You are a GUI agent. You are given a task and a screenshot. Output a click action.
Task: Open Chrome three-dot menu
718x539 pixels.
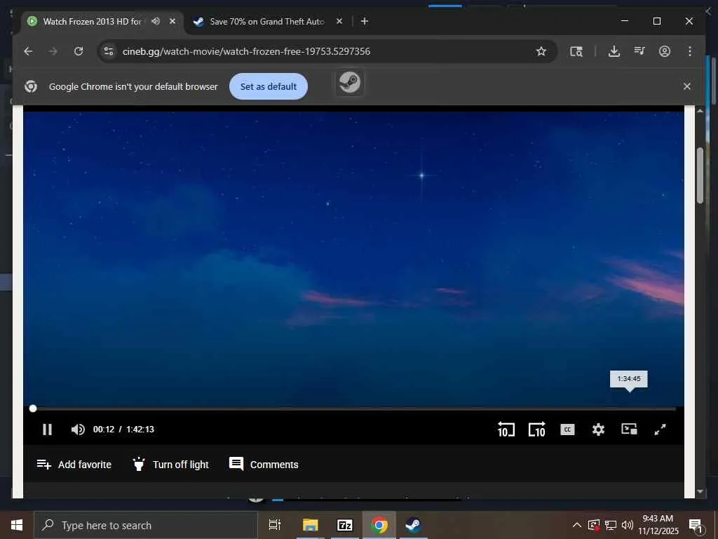(x=690, y=51)
